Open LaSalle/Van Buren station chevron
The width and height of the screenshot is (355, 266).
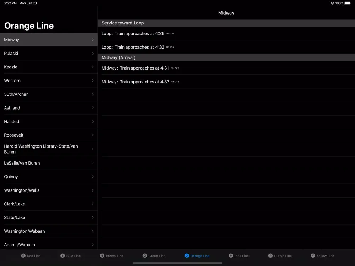point(93,163)
